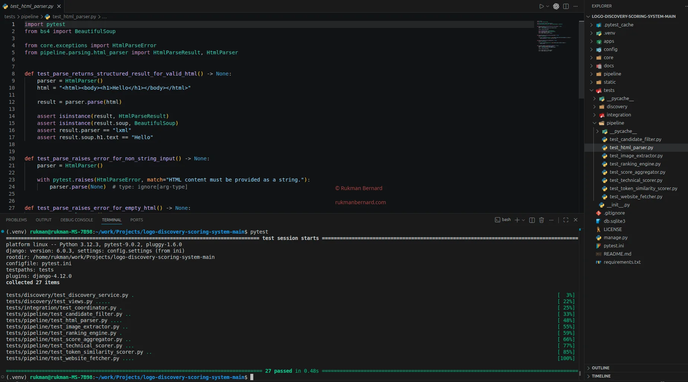Expand the config folder
Viewport: 688px width, 382px height.
636,49
